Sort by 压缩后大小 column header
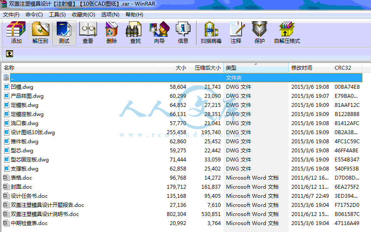 click(x=206, y=68)
